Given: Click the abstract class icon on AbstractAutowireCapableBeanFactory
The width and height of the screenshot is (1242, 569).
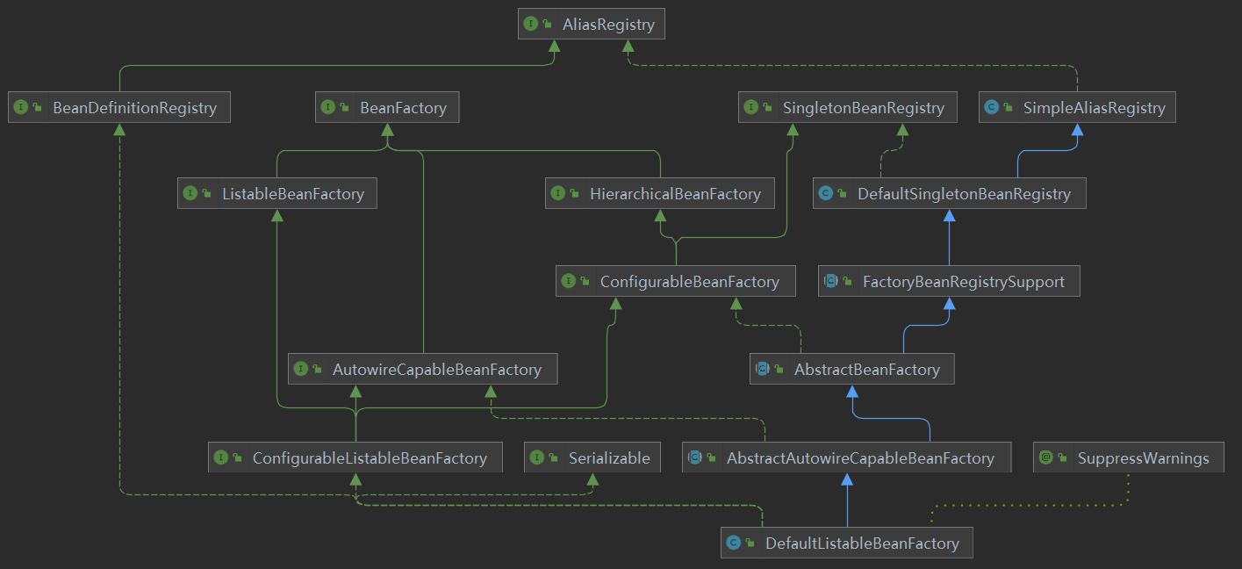Looking at the screenshot, I should [694, 457].
